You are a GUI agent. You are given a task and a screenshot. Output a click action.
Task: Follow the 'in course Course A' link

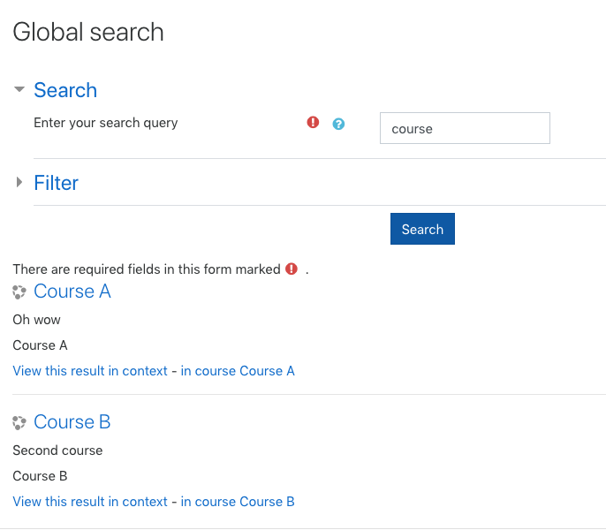(238, 371)
